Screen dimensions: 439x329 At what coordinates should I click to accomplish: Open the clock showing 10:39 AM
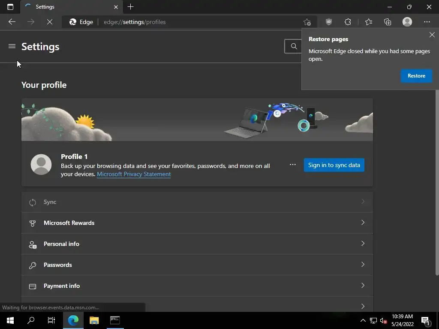(x=402, y=320)
